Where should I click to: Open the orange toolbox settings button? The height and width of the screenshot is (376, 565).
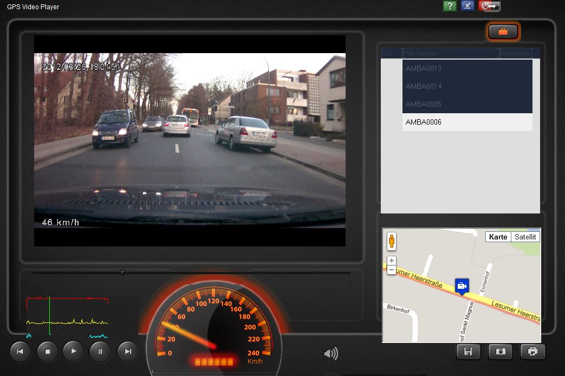503,32
